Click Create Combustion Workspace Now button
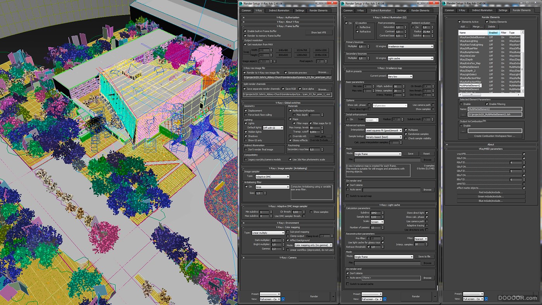Viewport: 542px width, 305px height. [x=495, y=136]
